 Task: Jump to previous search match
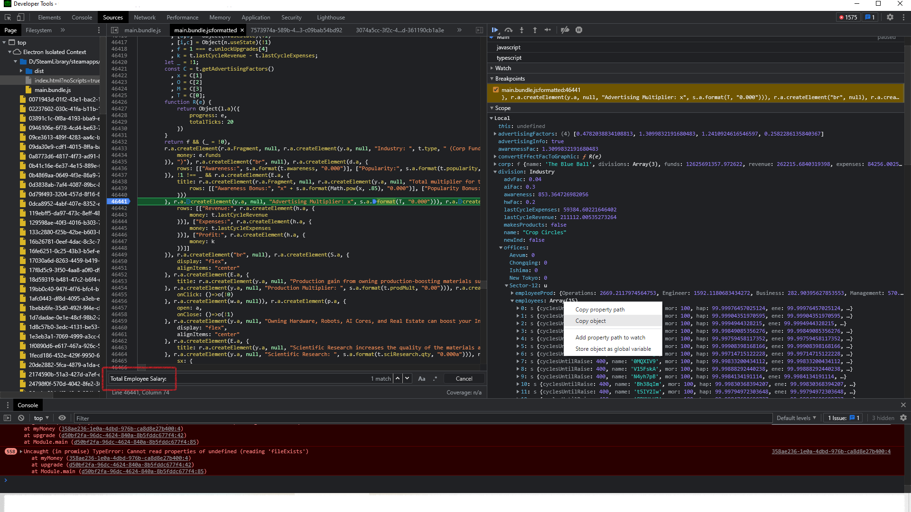tap(398, 378)
